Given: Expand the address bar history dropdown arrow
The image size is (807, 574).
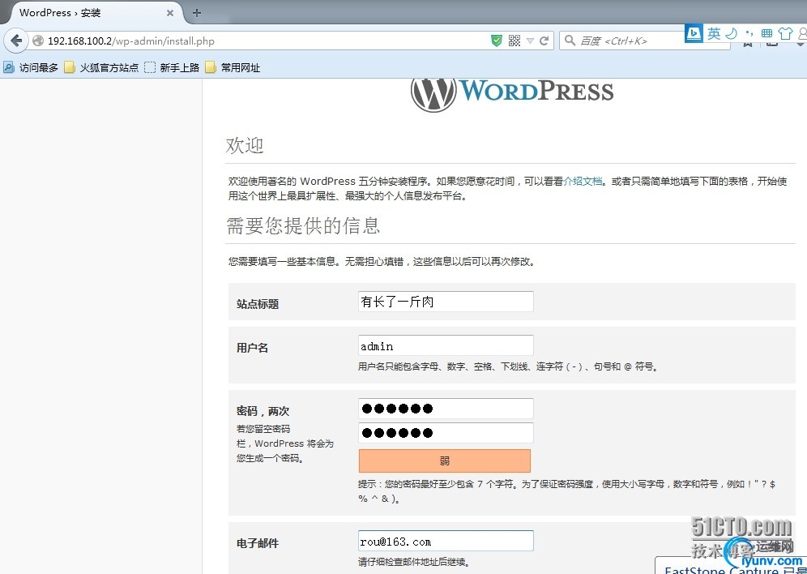Looking at the screenshot, I should [x=530, y=41].
